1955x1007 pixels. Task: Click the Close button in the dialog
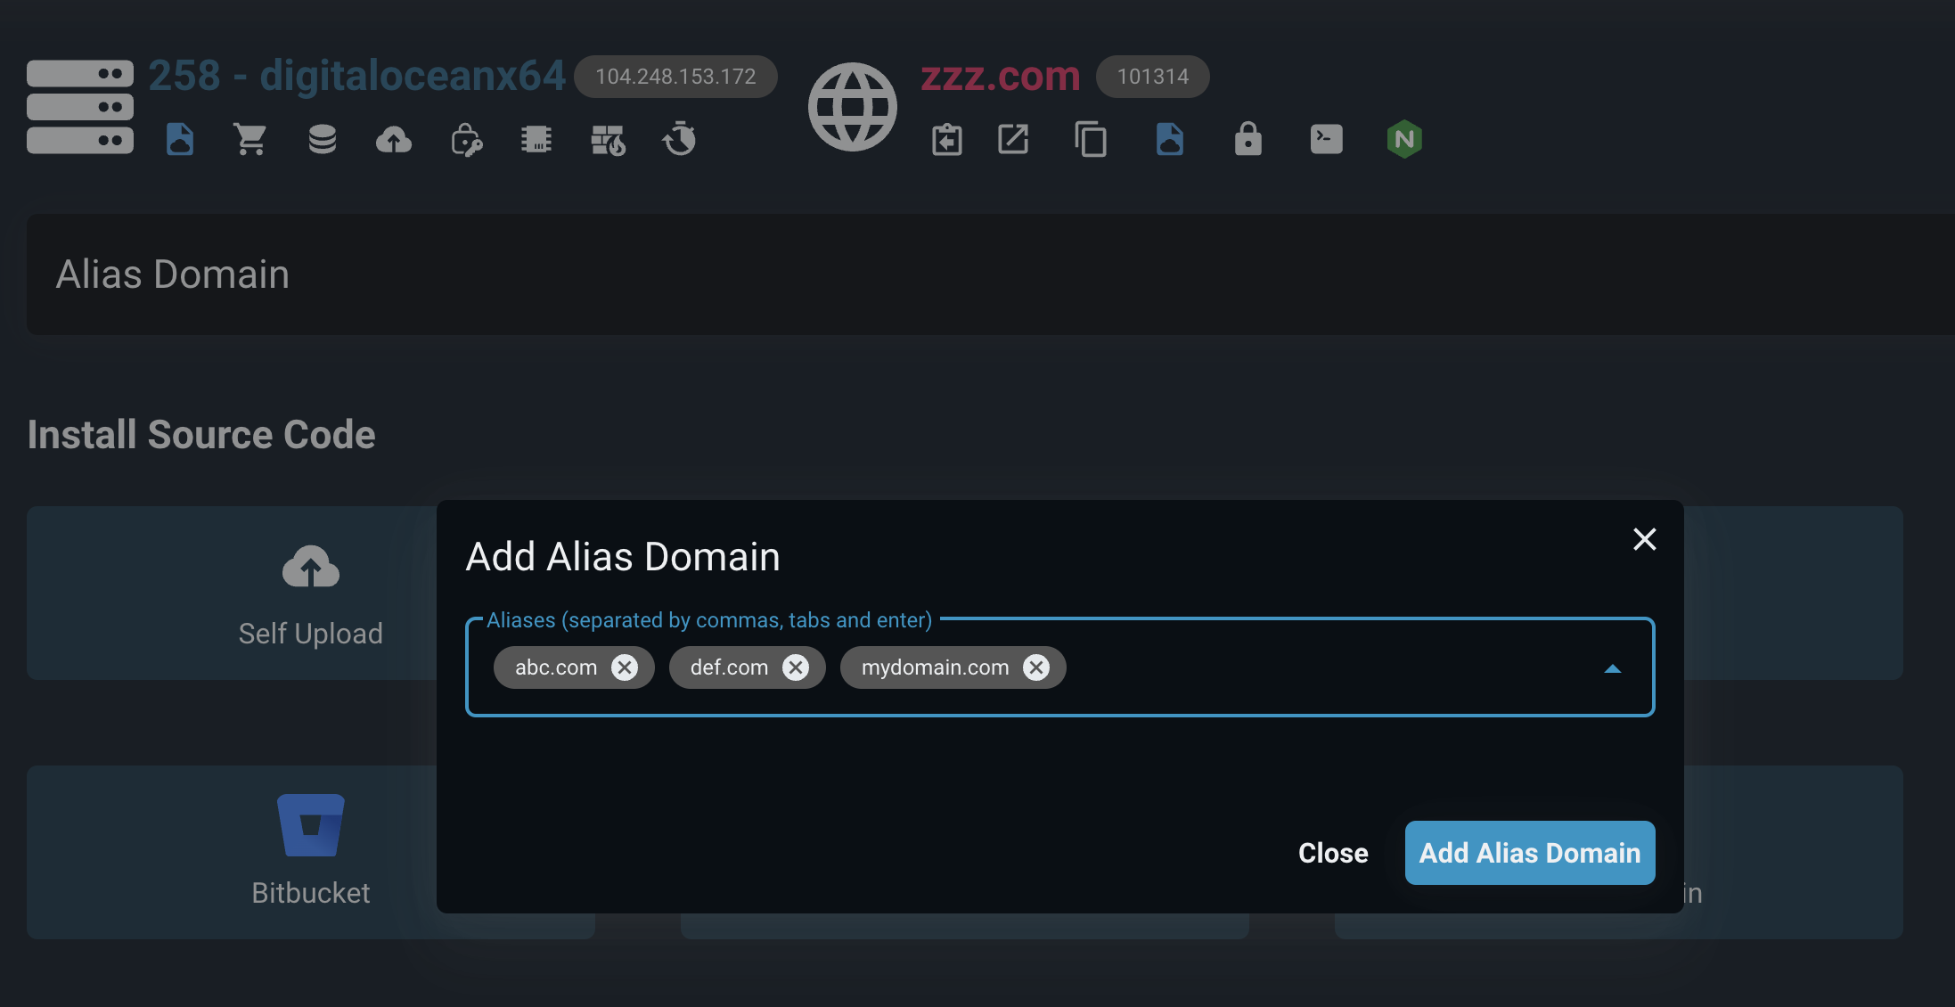(1332, 853)
